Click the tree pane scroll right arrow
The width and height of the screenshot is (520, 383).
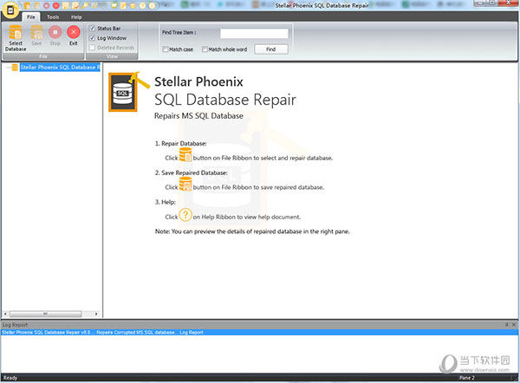[x=96, y=314]
